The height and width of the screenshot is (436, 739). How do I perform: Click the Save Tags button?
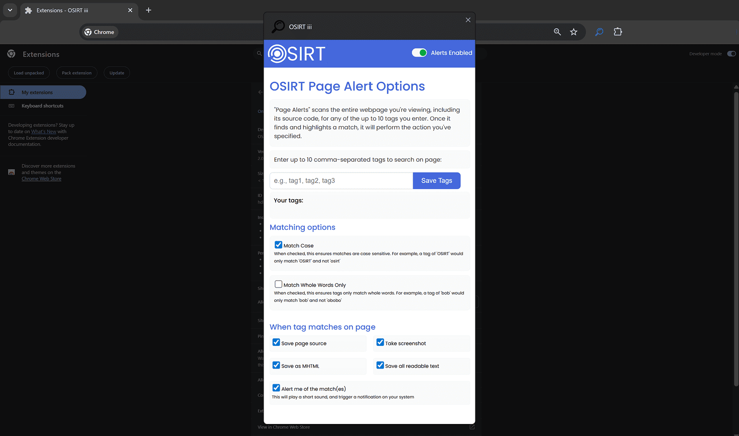(437, 181)
